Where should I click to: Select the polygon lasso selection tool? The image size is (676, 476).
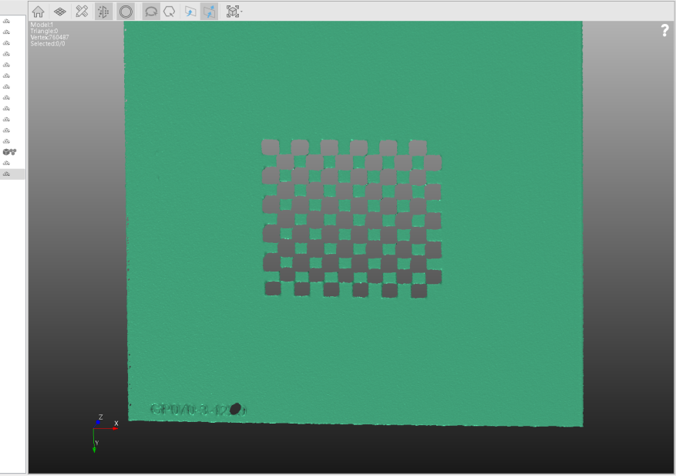[169, 12]
